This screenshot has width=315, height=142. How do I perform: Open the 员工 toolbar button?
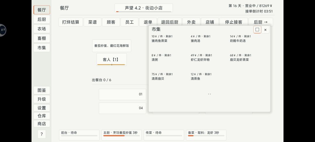click(x=129, y=22)
